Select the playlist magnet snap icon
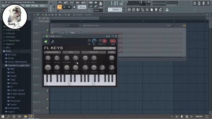Image resolution: width=212 pixels, height=119 pixels. point(38,15)
